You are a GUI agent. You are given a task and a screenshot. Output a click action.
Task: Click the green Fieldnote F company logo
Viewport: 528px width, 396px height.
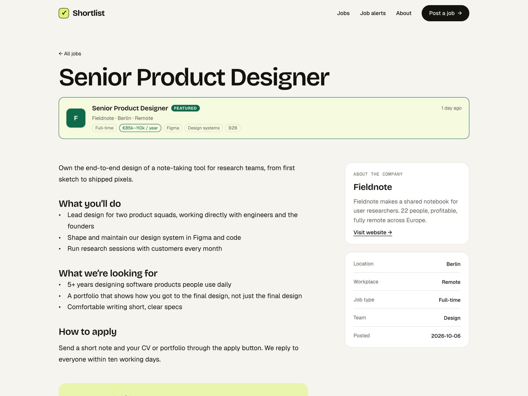tap(76, 118)
